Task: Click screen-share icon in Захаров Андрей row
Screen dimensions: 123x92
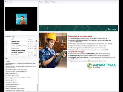Action: (x=32, y=46)
